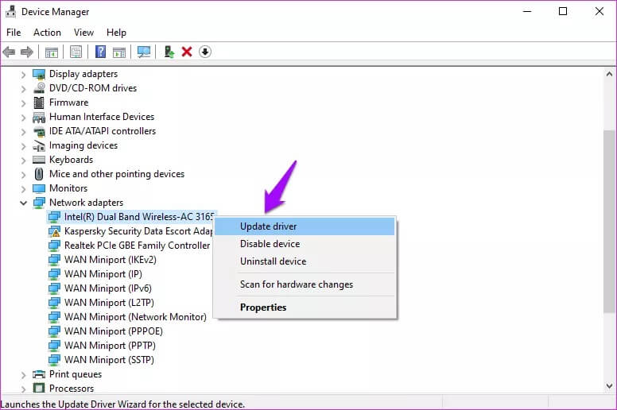Expand the Monitors node
The width and height of the screenshot is (617, 410).
(x=23, y=188)
